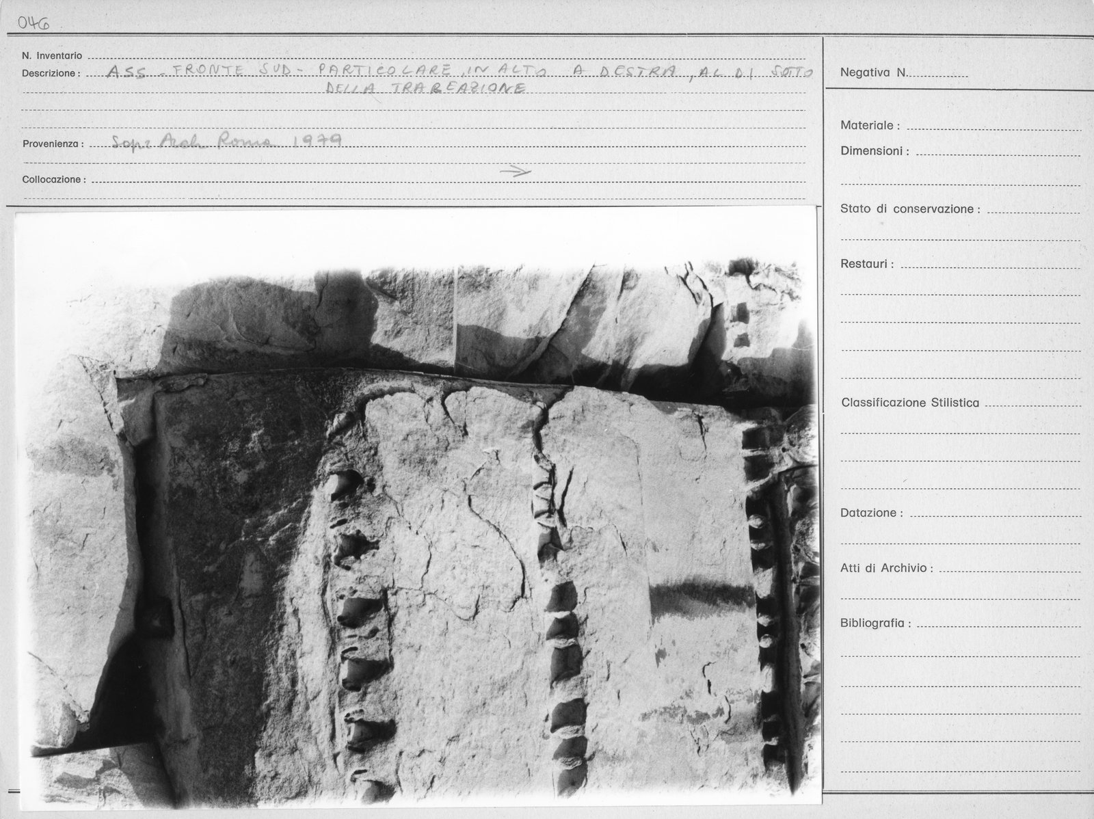The width and height of the screenshot is (1094, 819).
Task: Click the handwritten 'Sopr. Arch. Roma 1979' text
Action: (227, 141)
